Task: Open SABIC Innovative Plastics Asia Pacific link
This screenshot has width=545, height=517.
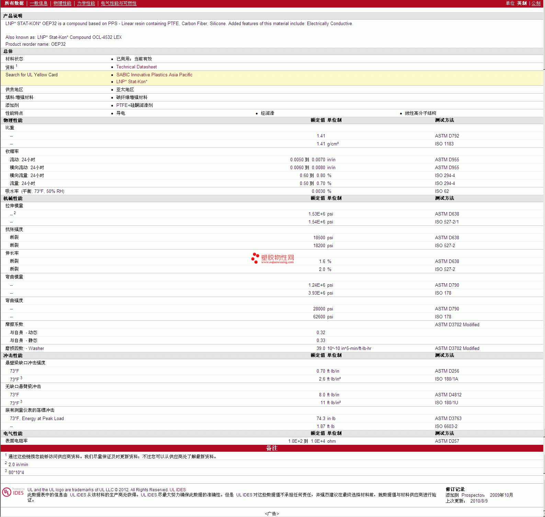Action: point(154,75)
